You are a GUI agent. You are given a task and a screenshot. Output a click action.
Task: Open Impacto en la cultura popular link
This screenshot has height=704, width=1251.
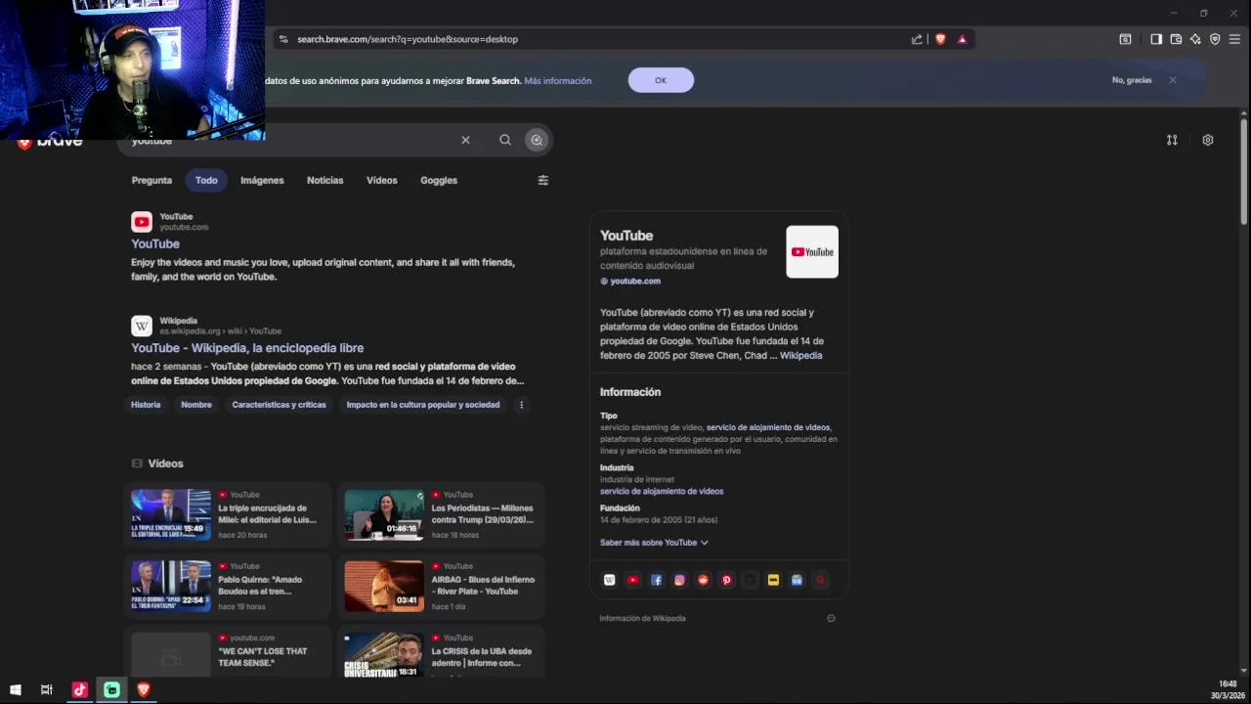point(423,405)
